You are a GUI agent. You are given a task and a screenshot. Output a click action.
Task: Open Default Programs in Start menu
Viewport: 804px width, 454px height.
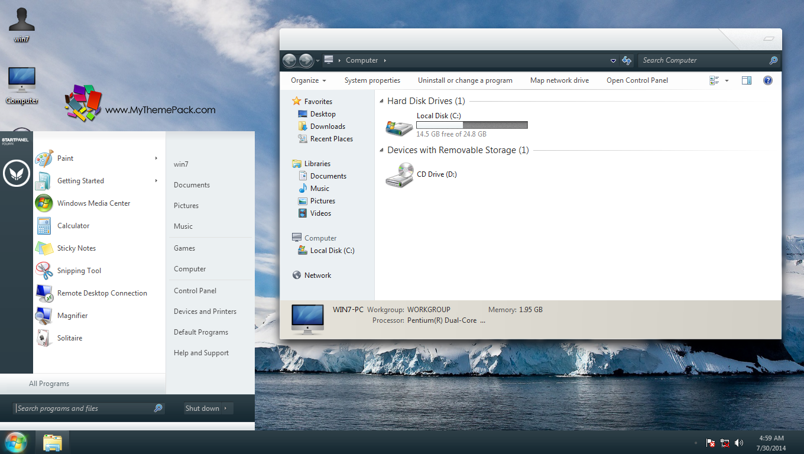point(201,332)
